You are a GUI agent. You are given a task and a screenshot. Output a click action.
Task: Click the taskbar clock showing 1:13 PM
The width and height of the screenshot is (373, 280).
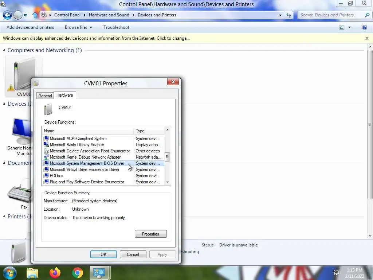click(x=354, y=273)
